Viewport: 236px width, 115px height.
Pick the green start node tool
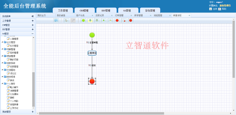(x=83, y=20)
